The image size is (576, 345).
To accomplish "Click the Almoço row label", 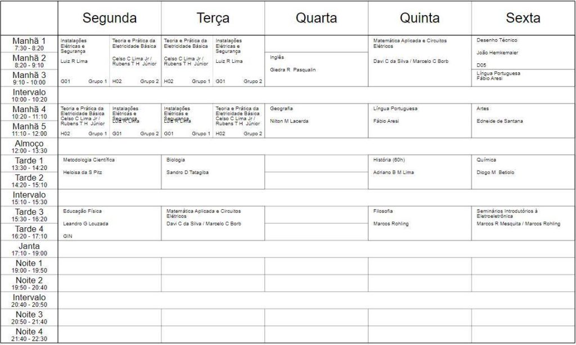I will pyautogui.click(x=29, y=147).
